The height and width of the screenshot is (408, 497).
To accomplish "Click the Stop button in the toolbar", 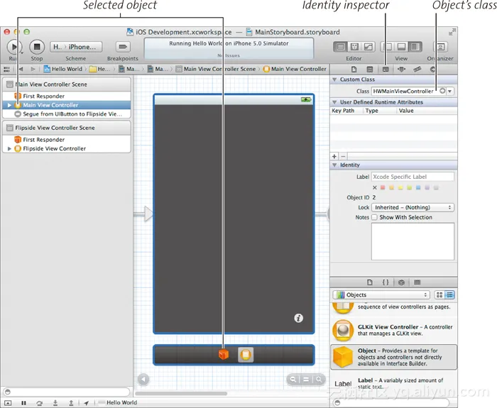I will point(37,47).
